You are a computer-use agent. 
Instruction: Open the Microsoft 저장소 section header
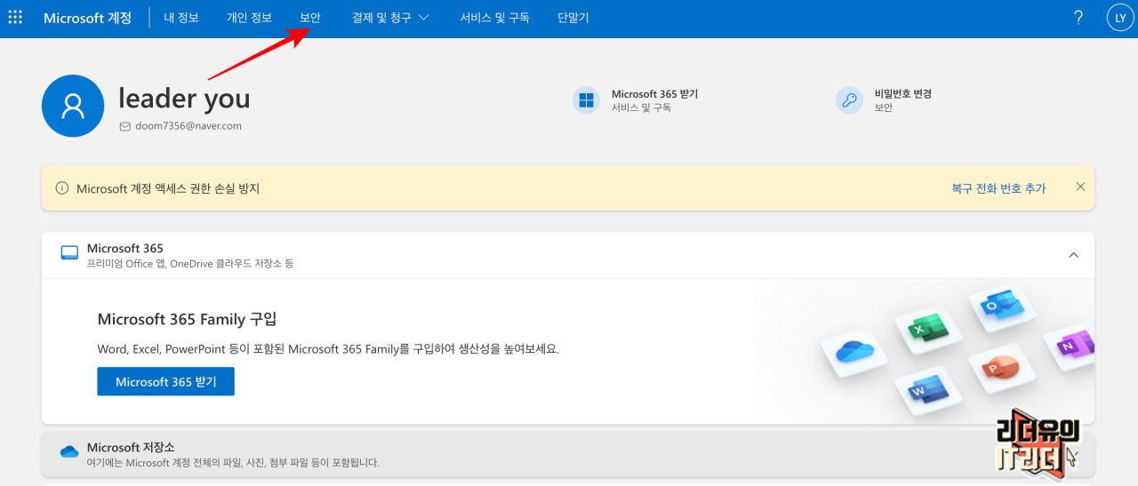(x=568, y=454)
